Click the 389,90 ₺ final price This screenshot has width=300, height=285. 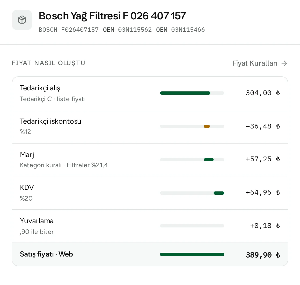click(263, 255)
